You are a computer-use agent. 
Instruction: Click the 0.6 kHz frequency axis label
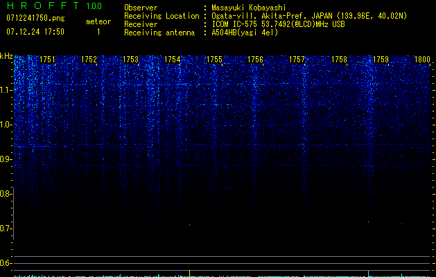pos(6,263)
